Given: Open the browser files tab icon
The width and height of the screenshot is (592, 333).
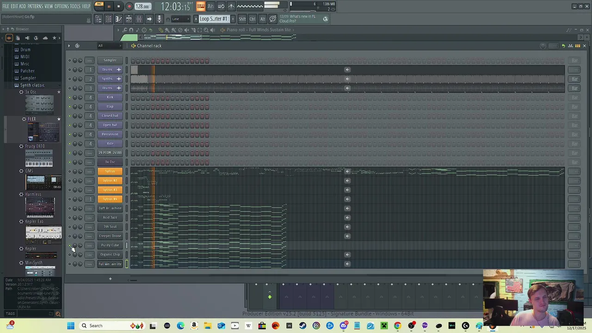Looking at the screenshot, I should tap(18, 38).
